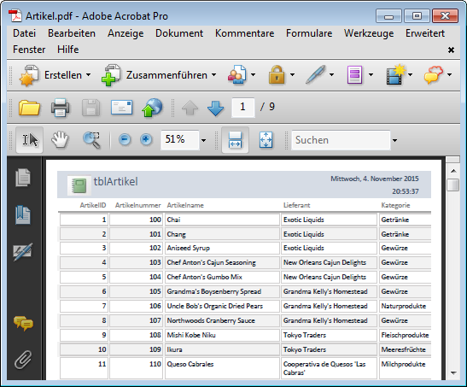Open the collaborate people icon tool

[237, 75]
